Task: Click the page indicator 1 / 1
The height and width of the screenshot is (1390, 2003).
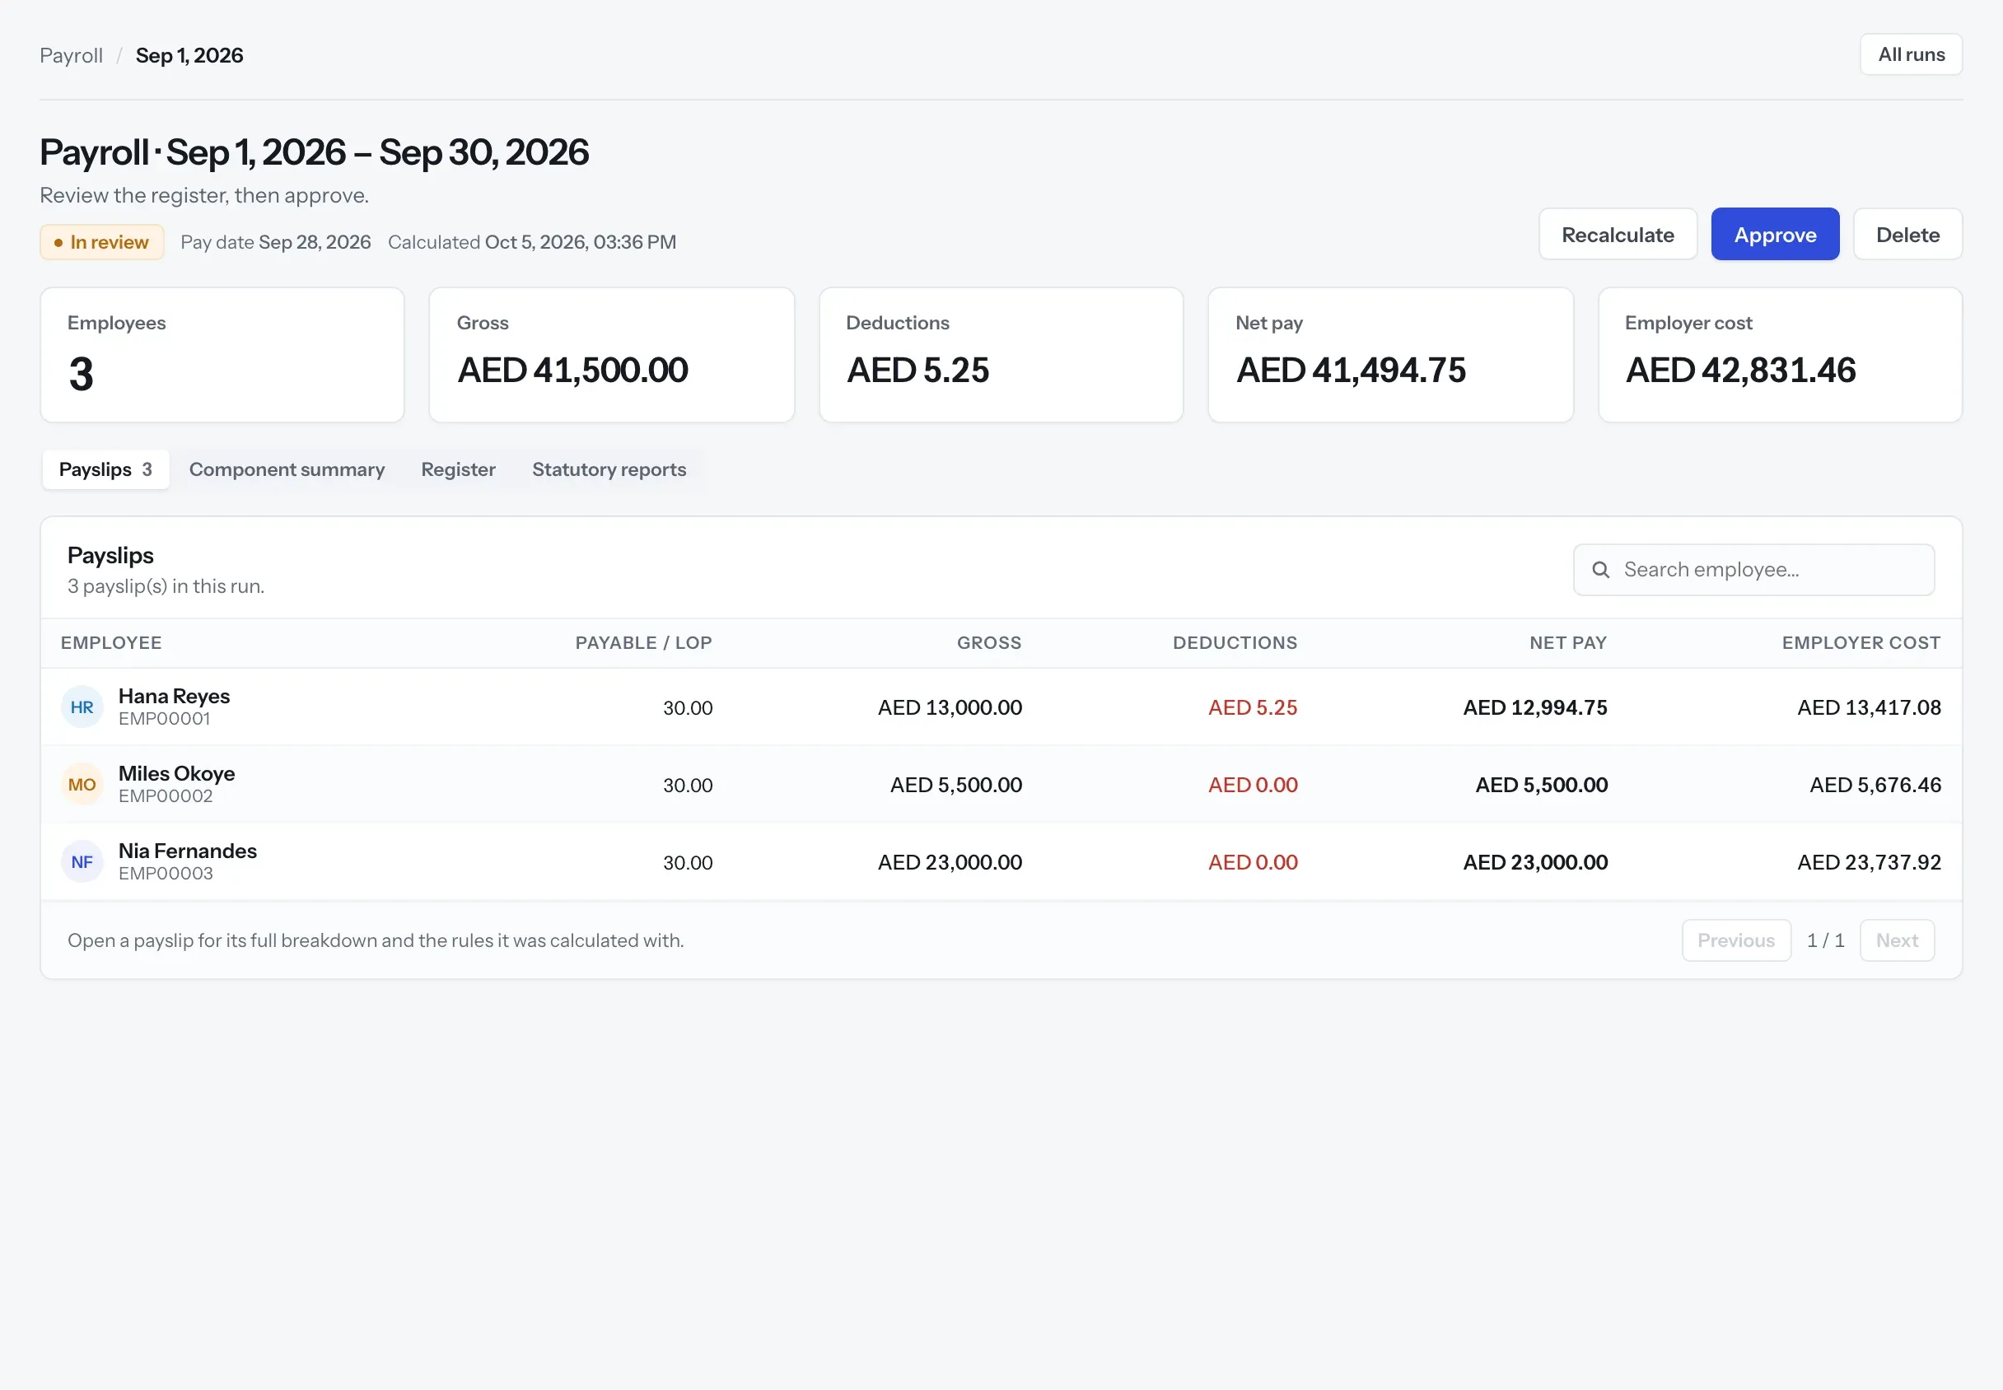Action: [x=1825, y=940]
